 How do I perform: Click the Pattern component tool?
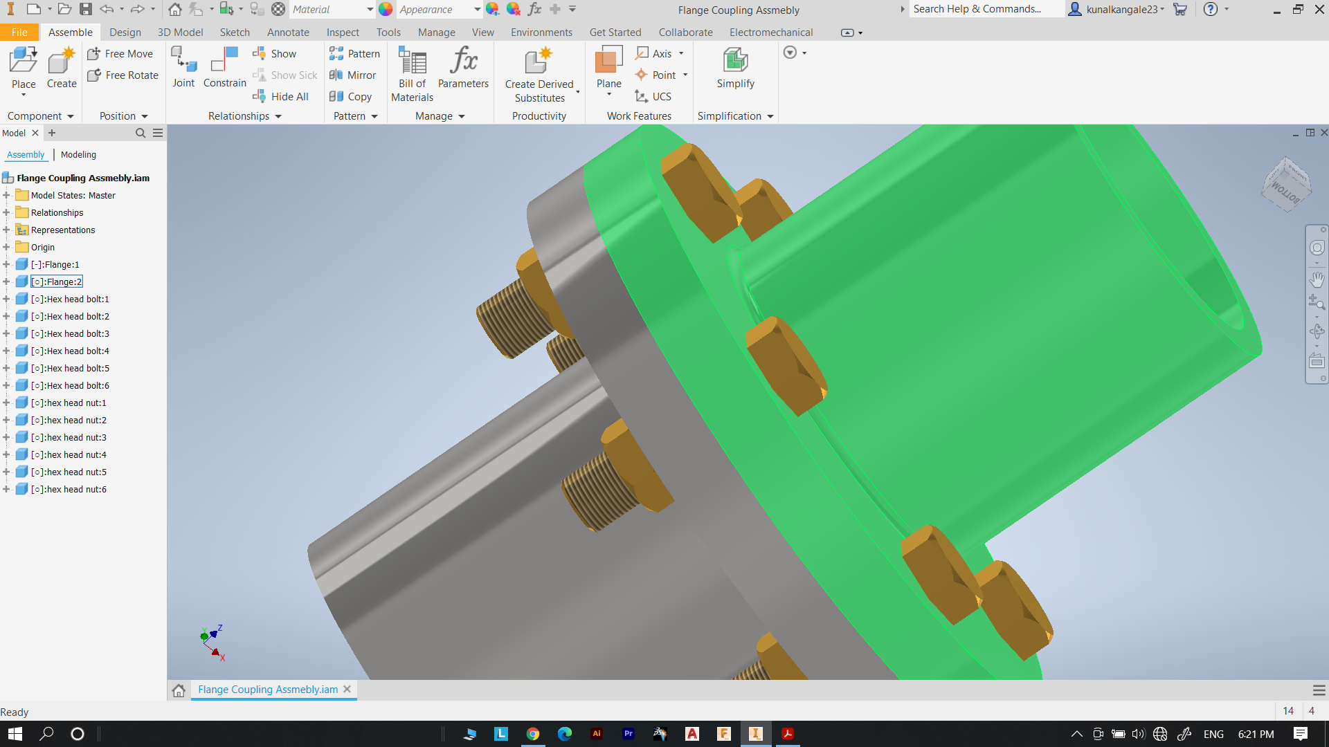(354, 53)
